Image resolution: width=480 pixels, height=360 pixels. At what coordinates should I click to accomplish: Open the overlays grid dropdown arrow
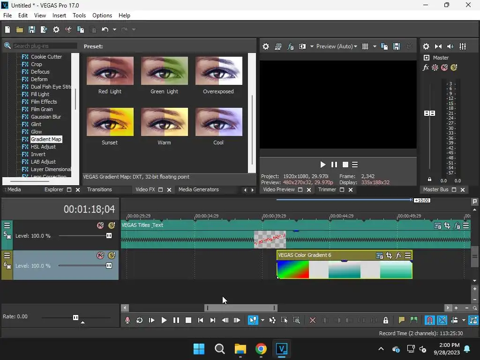pos(375,46)
